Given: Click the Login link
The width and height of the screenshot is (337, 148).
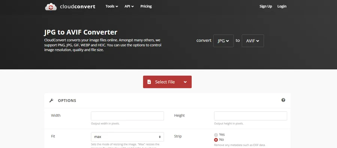Looking at the screenshot, I should click(282, 6).
